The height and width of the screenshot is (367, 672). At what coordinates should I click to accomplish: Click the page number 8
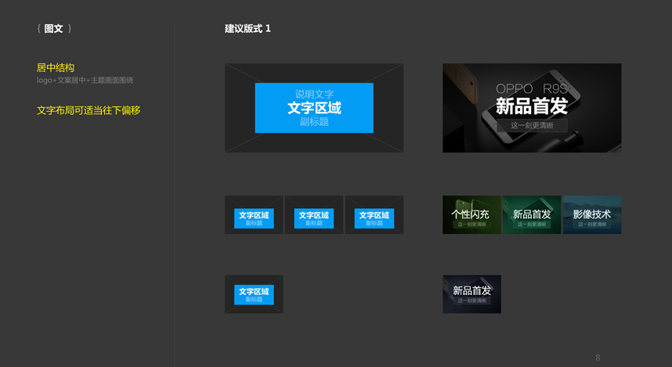(598, 358)
